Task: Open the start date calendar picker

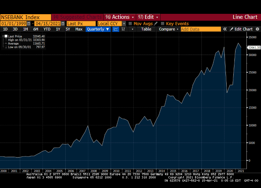Action: coord(29,23)
